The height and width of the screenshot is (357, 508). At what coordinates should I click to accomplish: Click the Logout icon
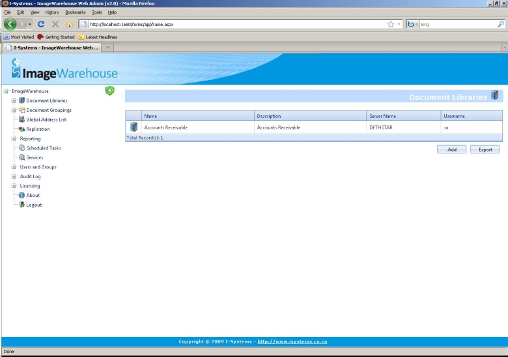(21, 205)
